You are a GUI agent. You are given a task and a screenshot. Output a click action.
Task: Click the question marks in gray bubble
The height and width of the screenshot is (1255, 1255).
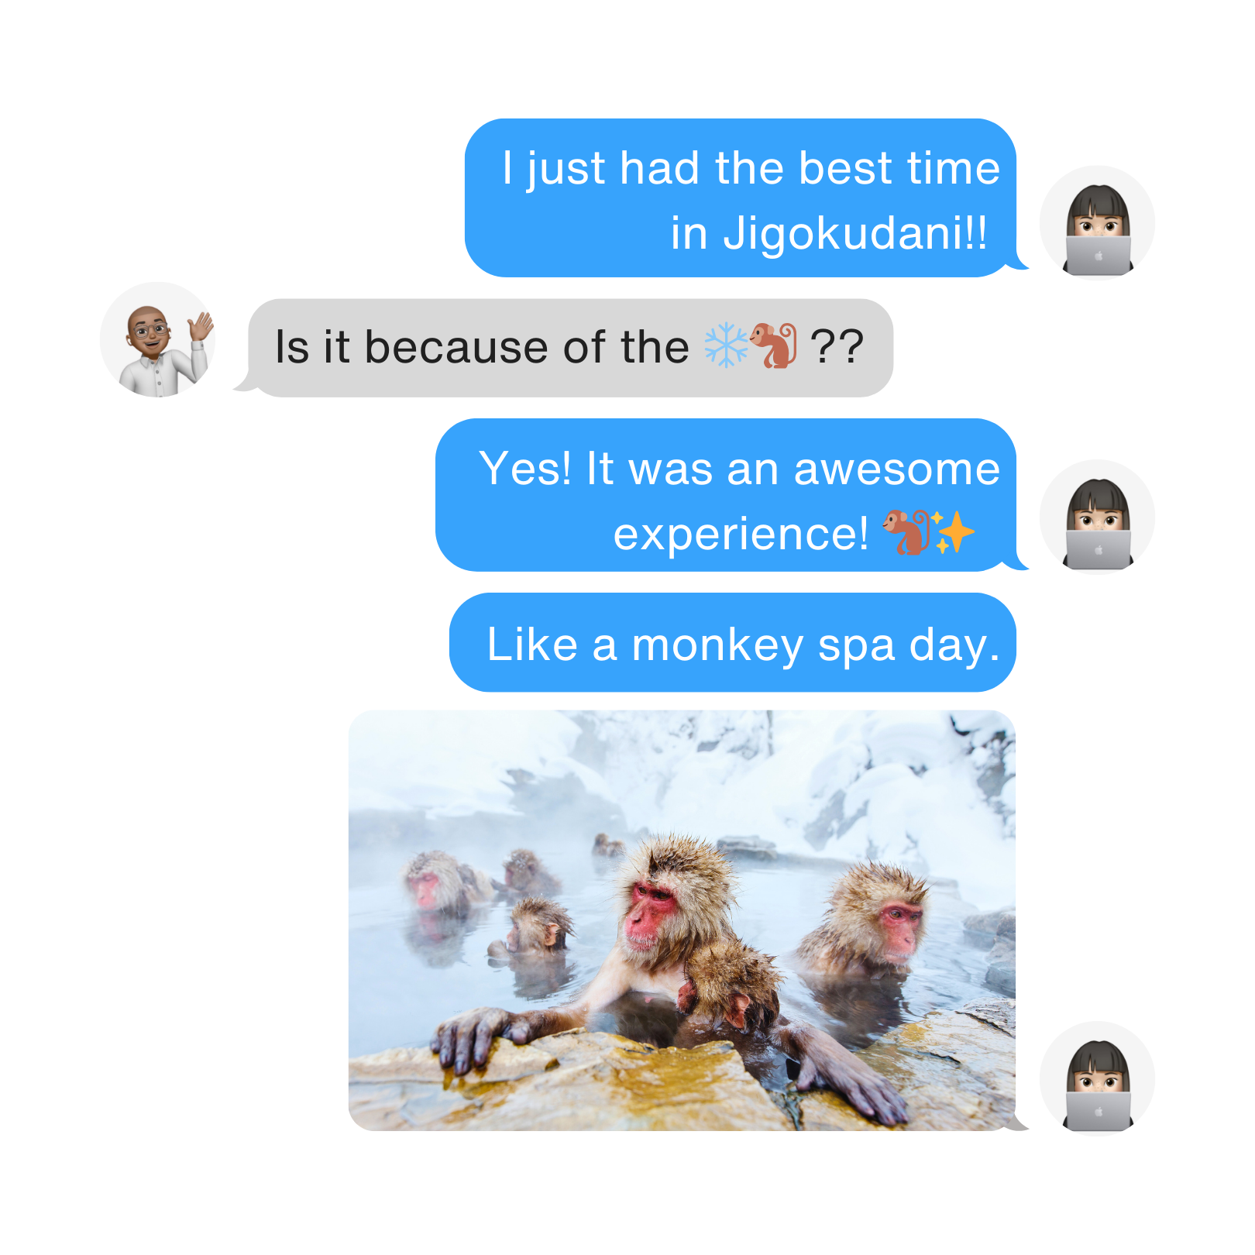[x=837, y=346]
